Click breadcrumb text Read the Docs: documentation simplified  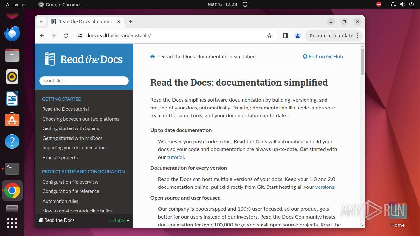click(208, 57)
